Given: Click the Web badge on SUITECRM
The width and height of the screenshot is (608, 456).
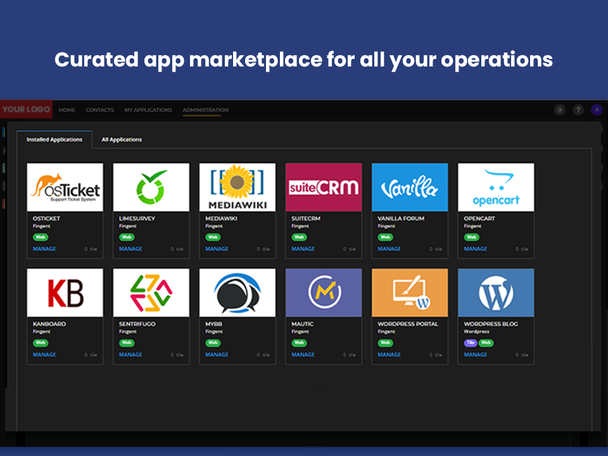Looking at the screenshot, I should point(299,237).
